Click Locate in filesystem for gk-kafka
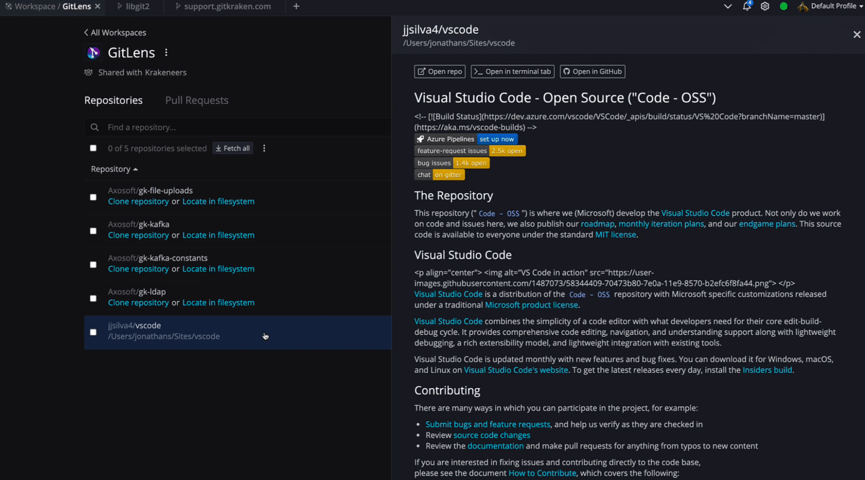 (219, 235)
